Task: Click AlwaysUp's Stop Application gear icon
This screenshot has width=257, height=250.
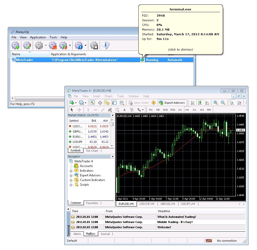Action: pyautogui.click(x=53, y=45)
